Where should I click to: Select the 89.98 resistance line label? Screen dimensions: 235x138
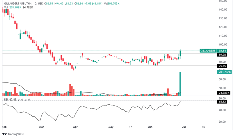coord(222,55)
